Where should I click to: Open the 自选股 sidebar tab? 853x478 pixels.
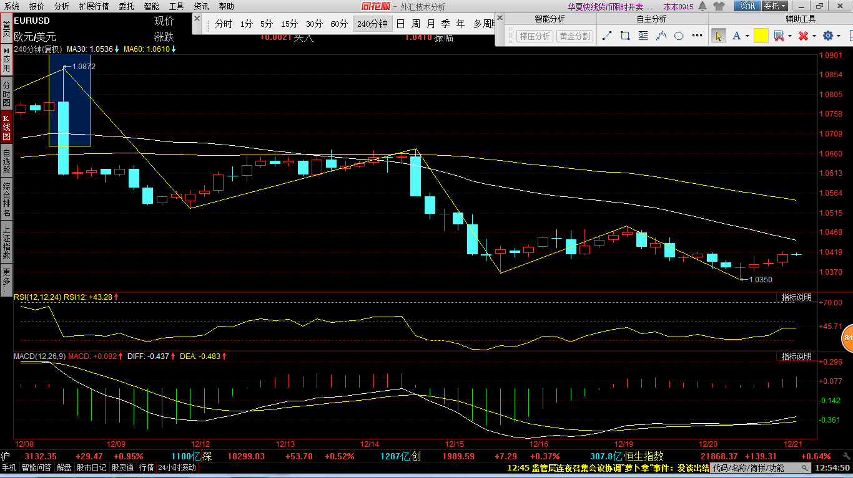point(6,161)
